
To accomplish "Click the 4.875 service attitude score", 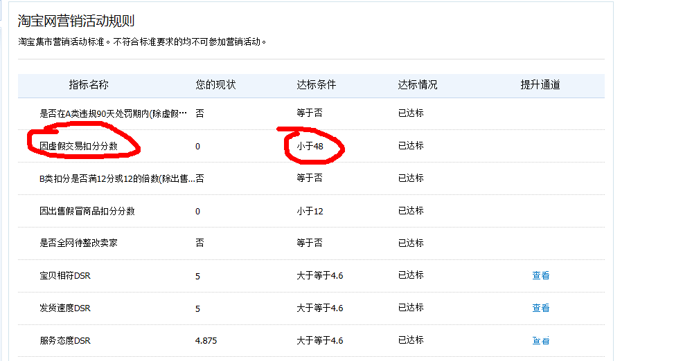I will (x=206, y=340).
